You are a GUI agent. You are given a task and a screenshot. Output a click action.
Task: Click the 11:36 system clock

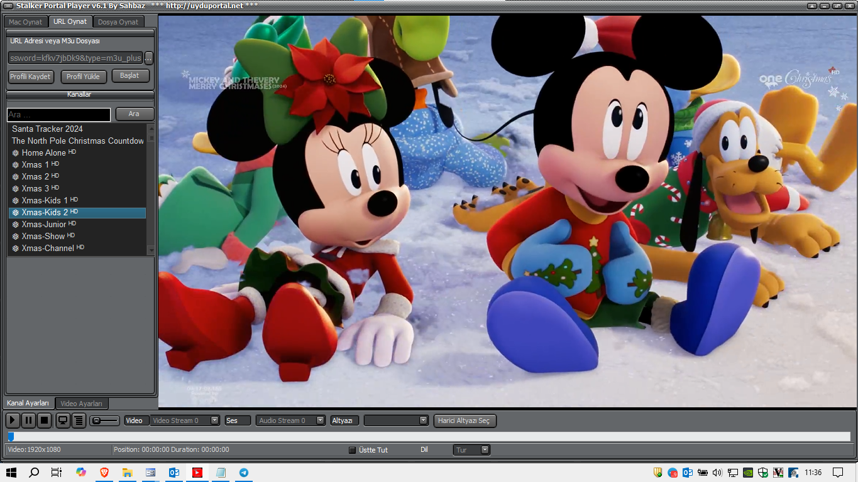pyautogui.click(x=813, y=473)
